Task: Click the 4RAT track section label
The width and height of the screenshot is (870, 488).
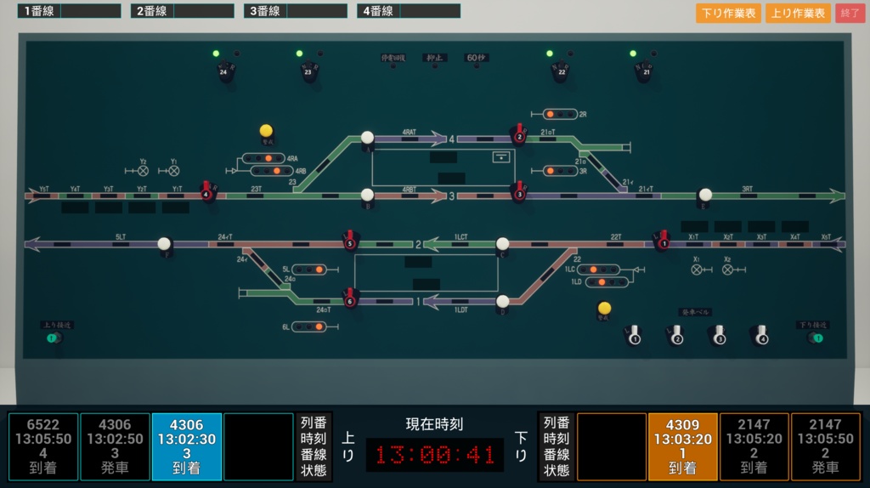Action: pos(409,132)
